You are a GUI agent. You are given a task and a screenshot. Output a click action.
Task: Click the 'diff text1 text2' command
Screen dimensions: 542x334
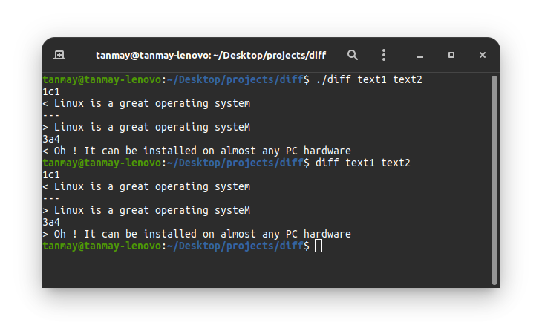click(x=362, y=163)
